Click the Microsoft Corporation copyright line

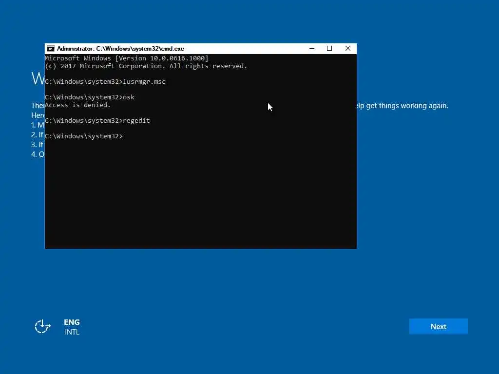(x=146, y=66)
